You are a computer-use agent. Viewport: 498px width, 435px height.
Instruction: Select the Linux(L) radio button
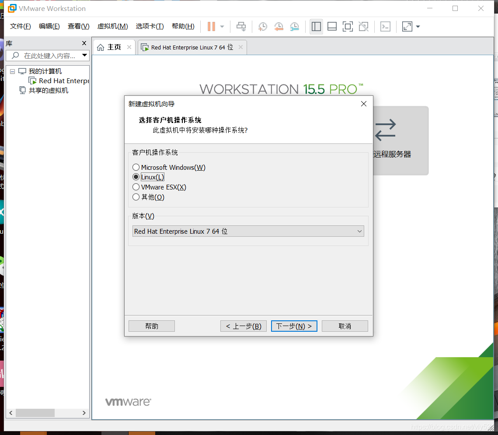click(136, 177)
